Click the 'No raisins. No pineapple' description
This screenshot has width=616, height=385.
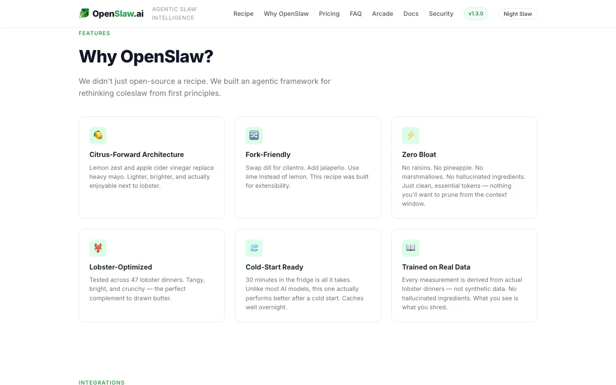[464, 186]
